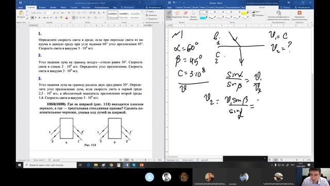Open Google Chrome from the taskbar
Screen dimensions: 330x186
tap(111, 165)
